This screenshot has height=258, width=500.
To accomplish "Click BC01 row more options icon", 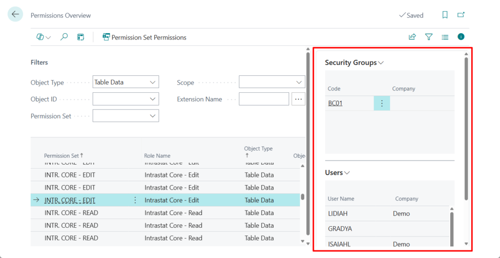I will (382, 103).
